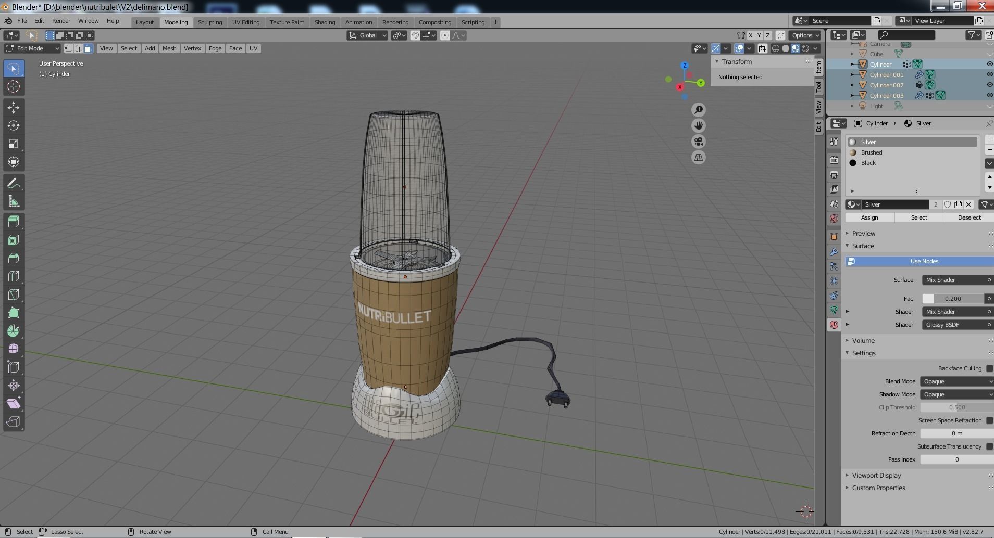Open Active Tool settings tab
Screen dimensions: 994x538
pos(834,142)
